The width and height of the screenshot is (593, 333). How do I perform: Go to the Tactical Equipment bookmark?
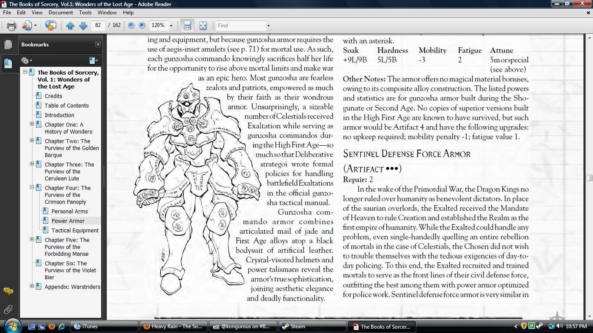point(75,230)
